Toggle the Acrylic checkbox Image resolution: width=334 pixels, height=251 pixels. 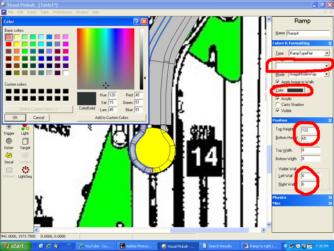coord(278,99)
